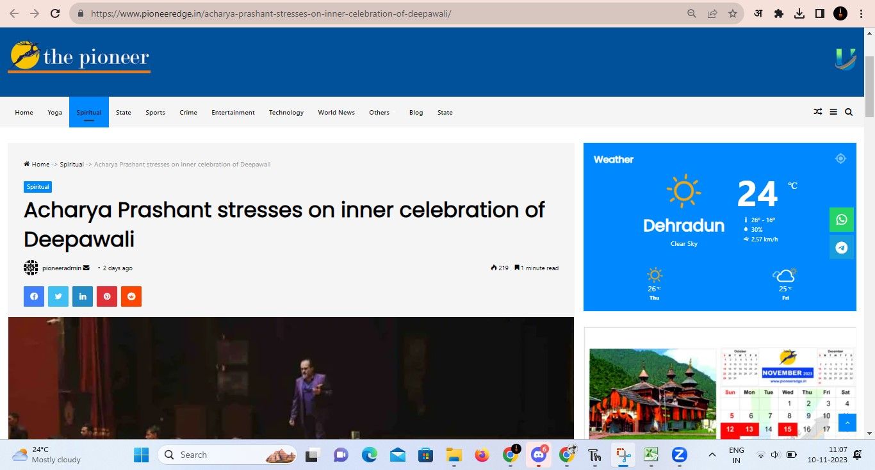Share article on LinkedIn
This screenshot has width=875, height=470.
83,296
